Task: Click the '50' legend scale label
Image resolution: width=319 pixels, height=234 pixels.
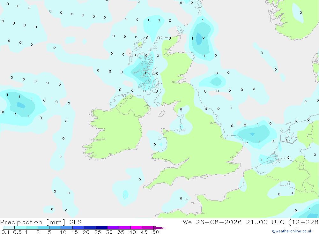Action: coord(156,232)
